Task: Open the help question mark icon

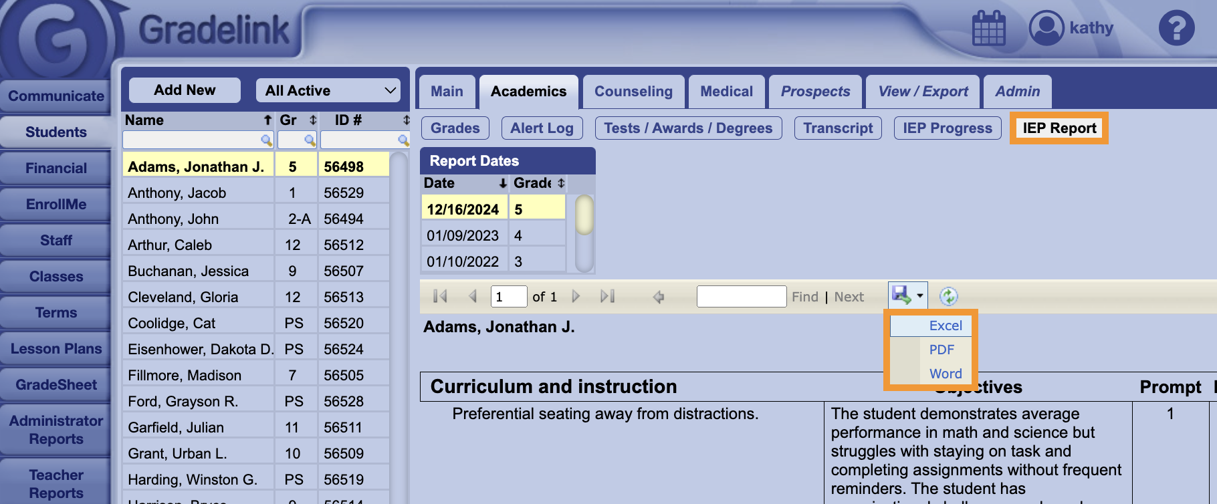Action: [x=1176, y=28]
